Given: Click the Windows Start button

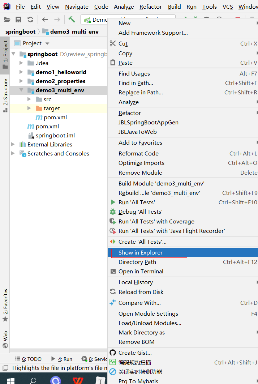Looking at the screenshot, I should point(10,380).
